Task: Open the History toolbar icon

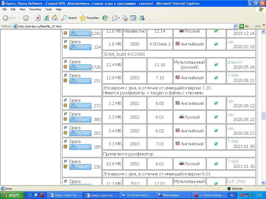Action: (x=105, y=18)
